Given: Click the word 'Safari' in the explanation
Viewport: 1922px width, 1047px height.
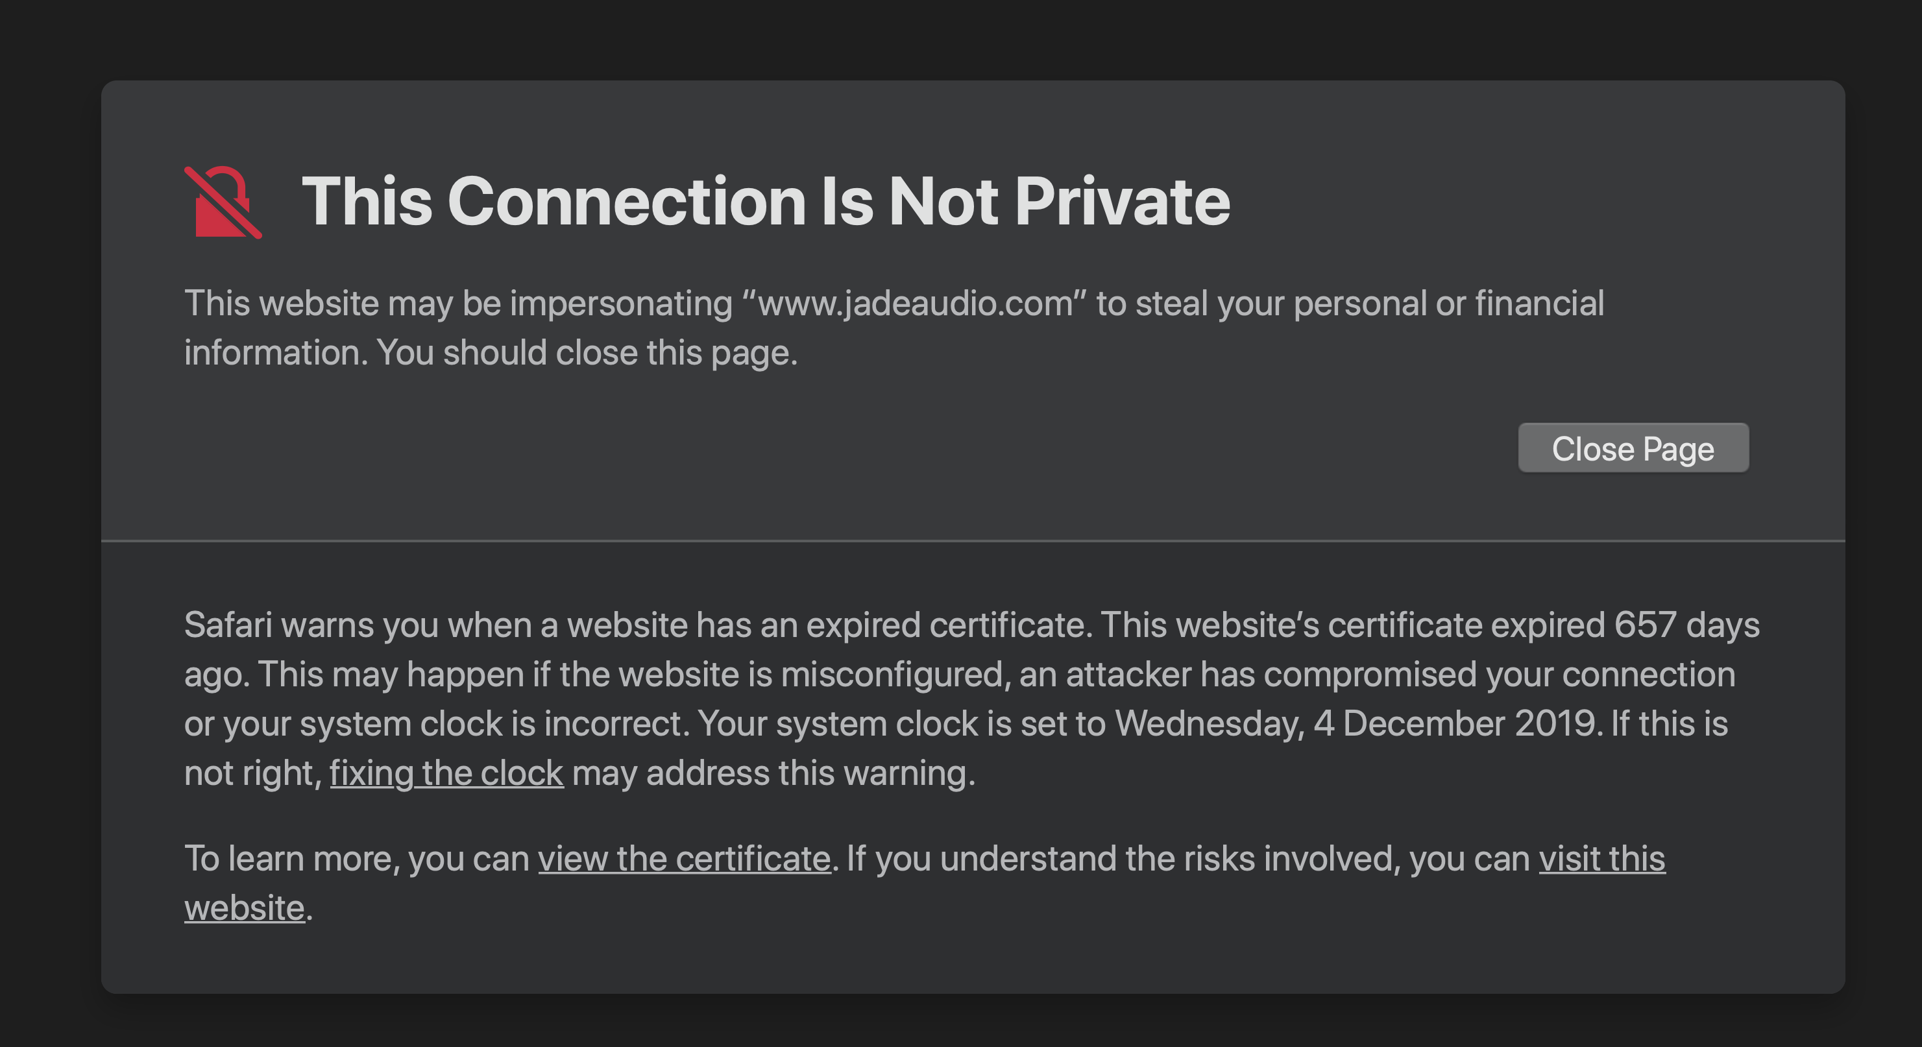Looking at the screenshot, I should click(x=228, y=625).
